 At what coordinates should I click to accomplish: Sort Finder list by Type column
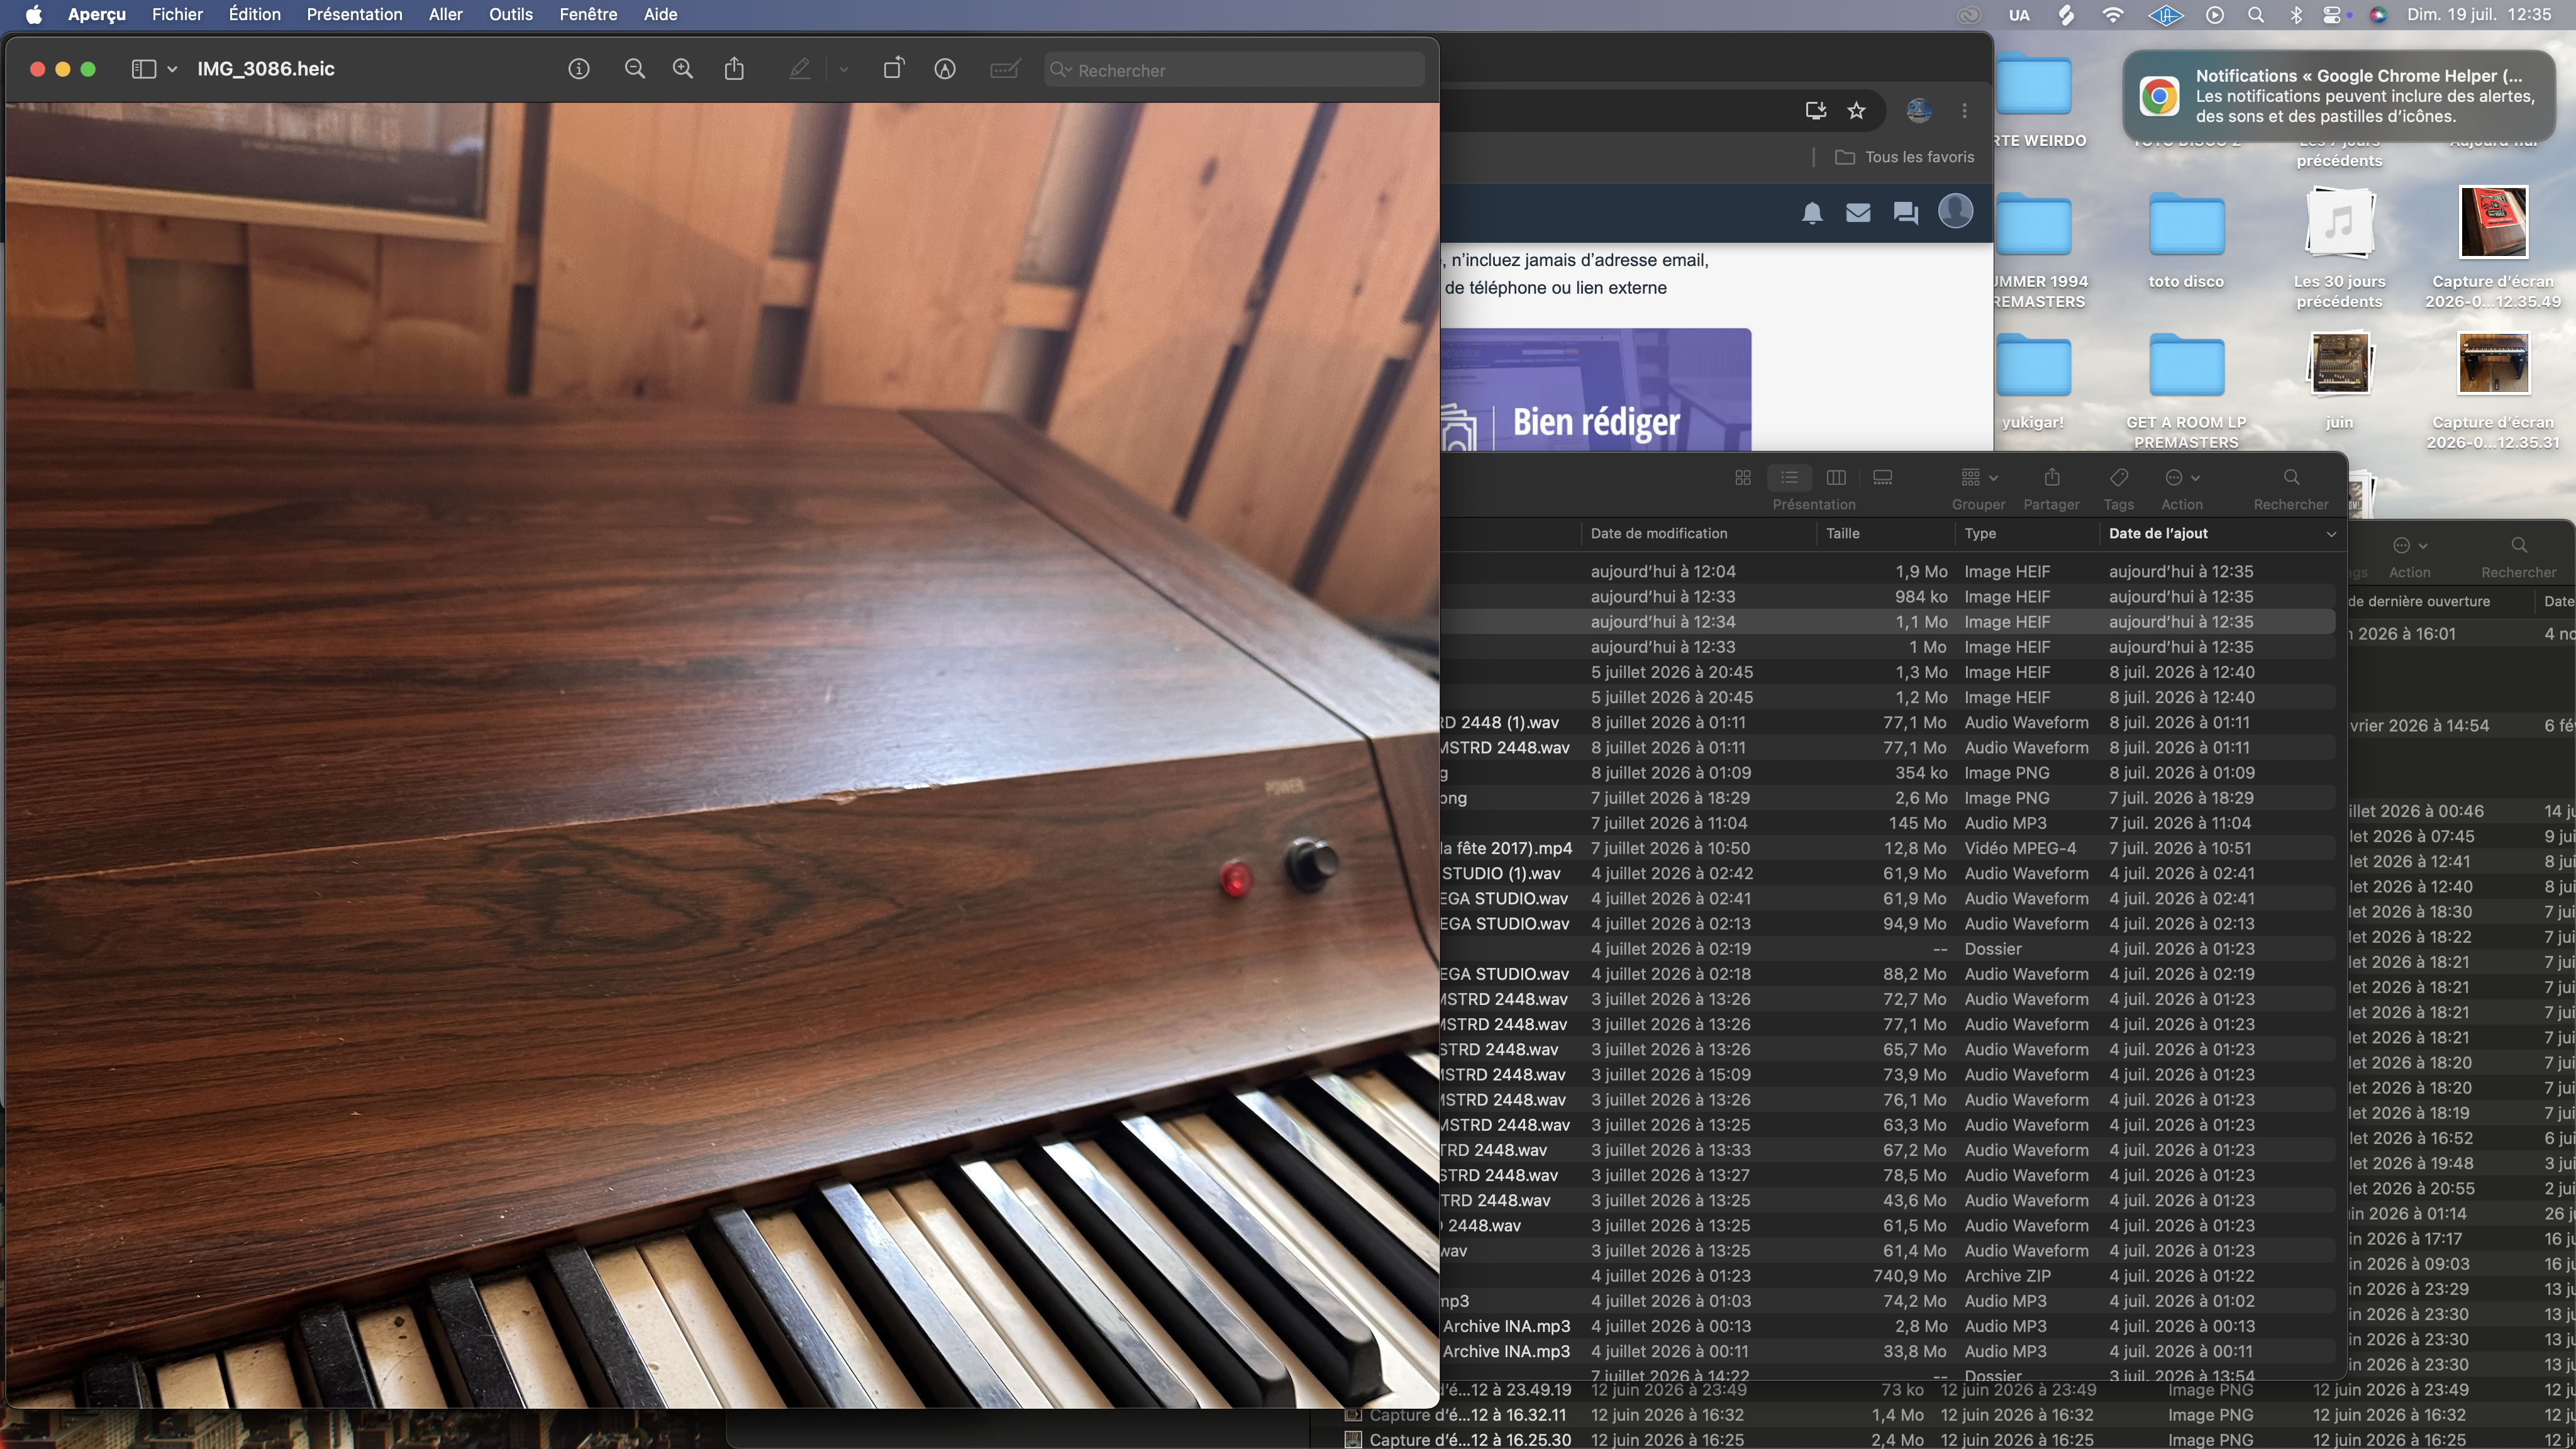point(2026,534)
